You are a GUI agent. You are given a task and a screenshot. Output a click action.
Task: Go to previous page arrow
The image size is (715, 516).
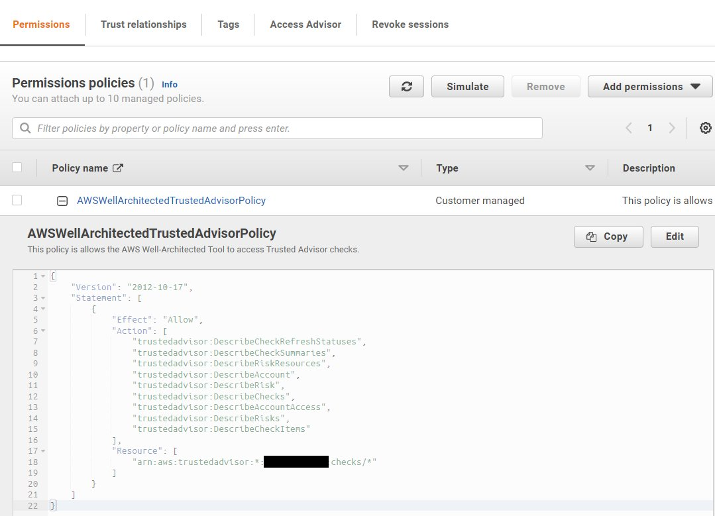(629, 128)
